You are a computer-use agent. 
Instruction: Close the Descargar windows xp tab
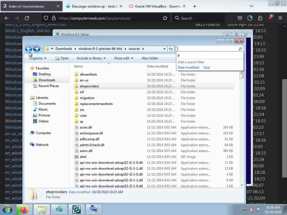tap(121, 6)
